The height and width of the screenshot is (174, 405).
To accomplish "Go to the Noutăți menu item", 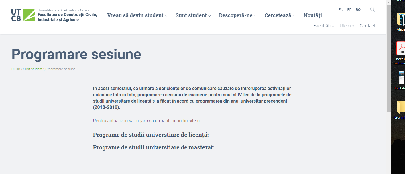I will (313, 15).
